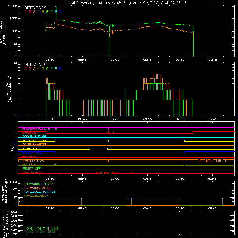Viewport: 238px width, 238px height.
Task: Click 09:00 tick label in front segments panel
Action: click(x=115, y=60)
